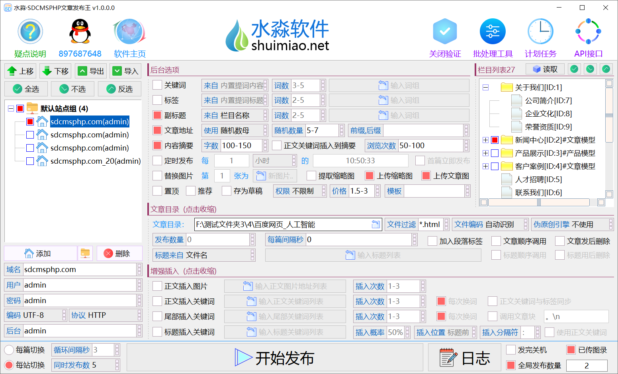Click the 域名 sdcmsphp.com input field
Viewport: 618px width, 374px height.
80,270
